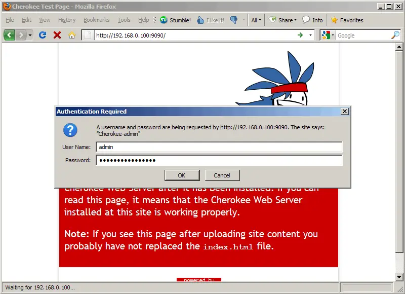Click the page icon in the address bar
405x294 pixels.
tap(88, 35)
